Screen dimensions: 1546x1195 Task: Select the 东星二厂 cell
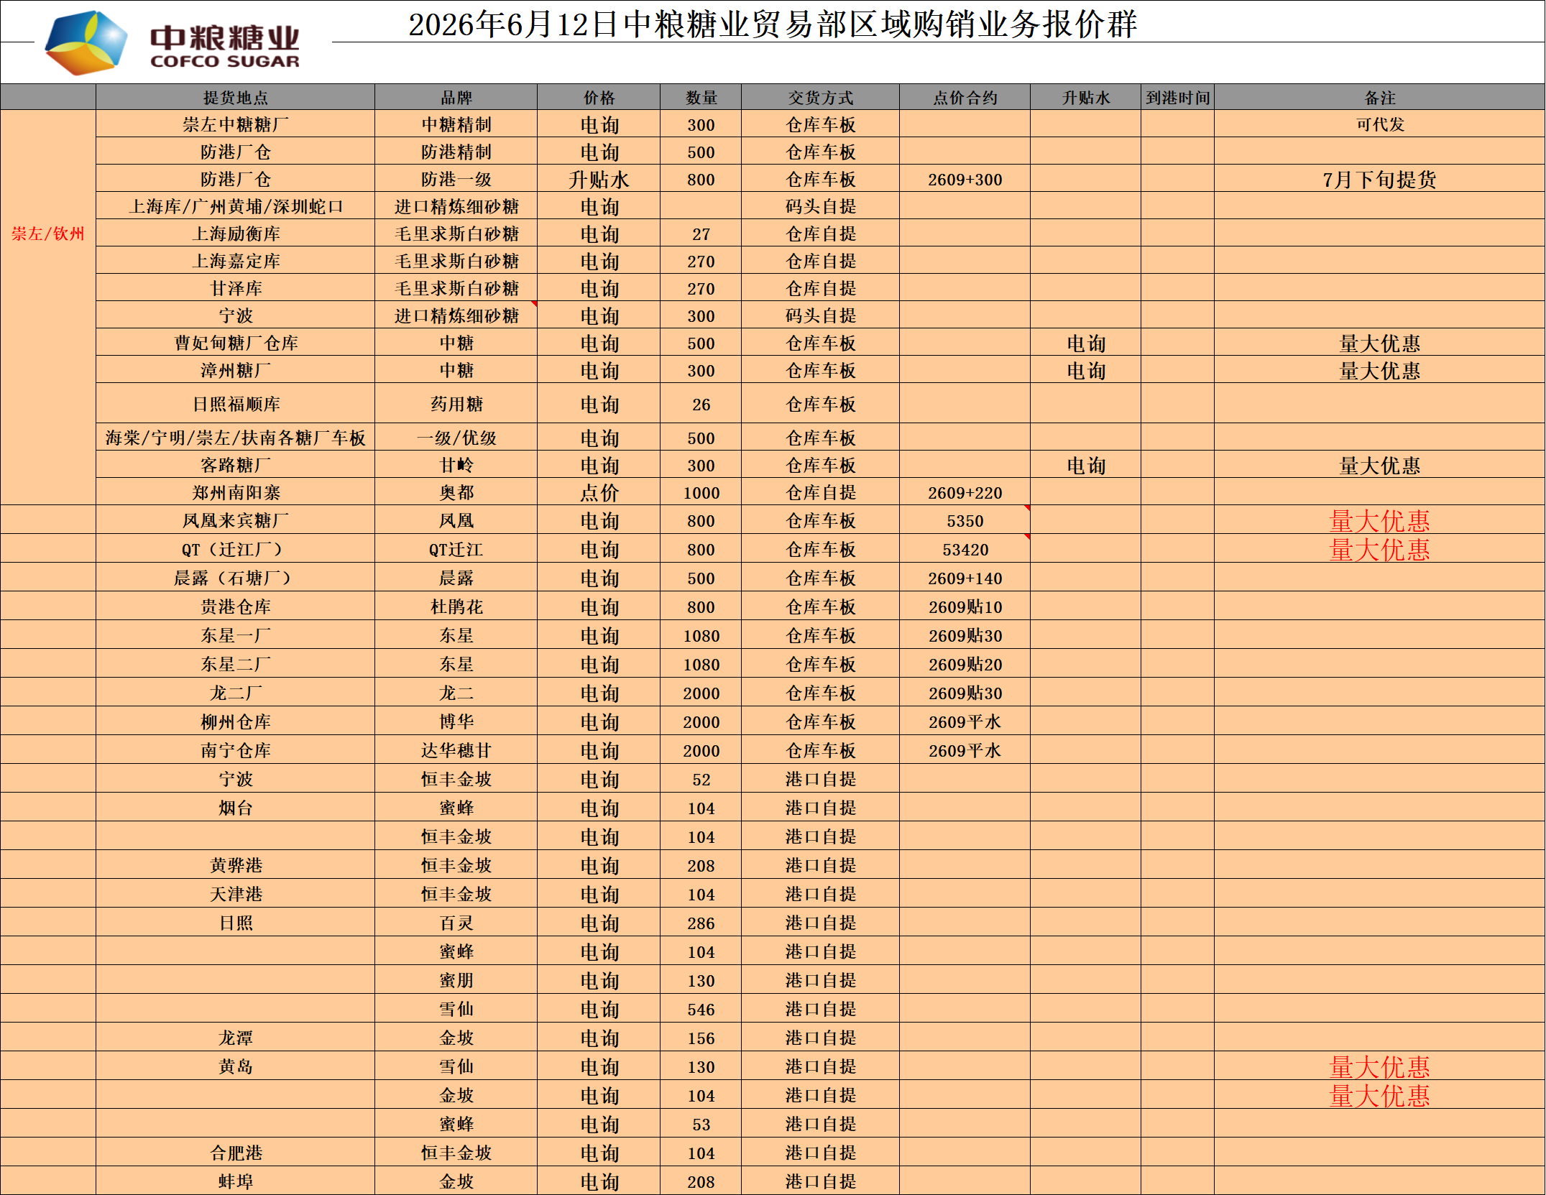point(236,665)
